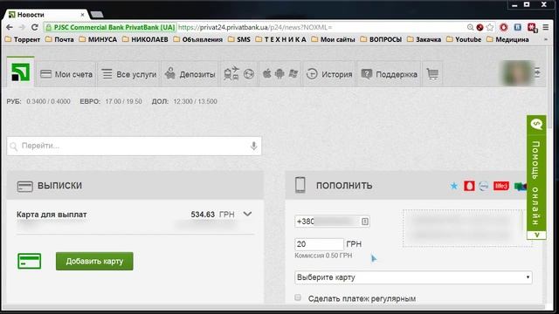Close the Новости browser tab

click(82, 15)
